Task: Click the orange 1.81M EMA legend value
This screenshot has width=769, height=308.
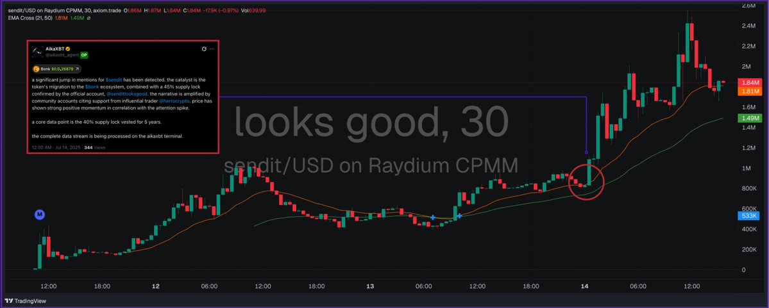Action: pyautogui.click(x=62, y=18)
